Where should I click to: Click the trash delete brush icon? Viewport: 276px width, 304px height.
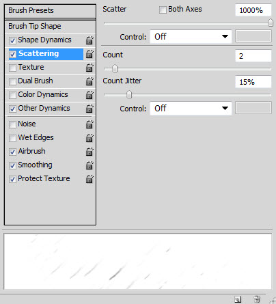point(257,299)
